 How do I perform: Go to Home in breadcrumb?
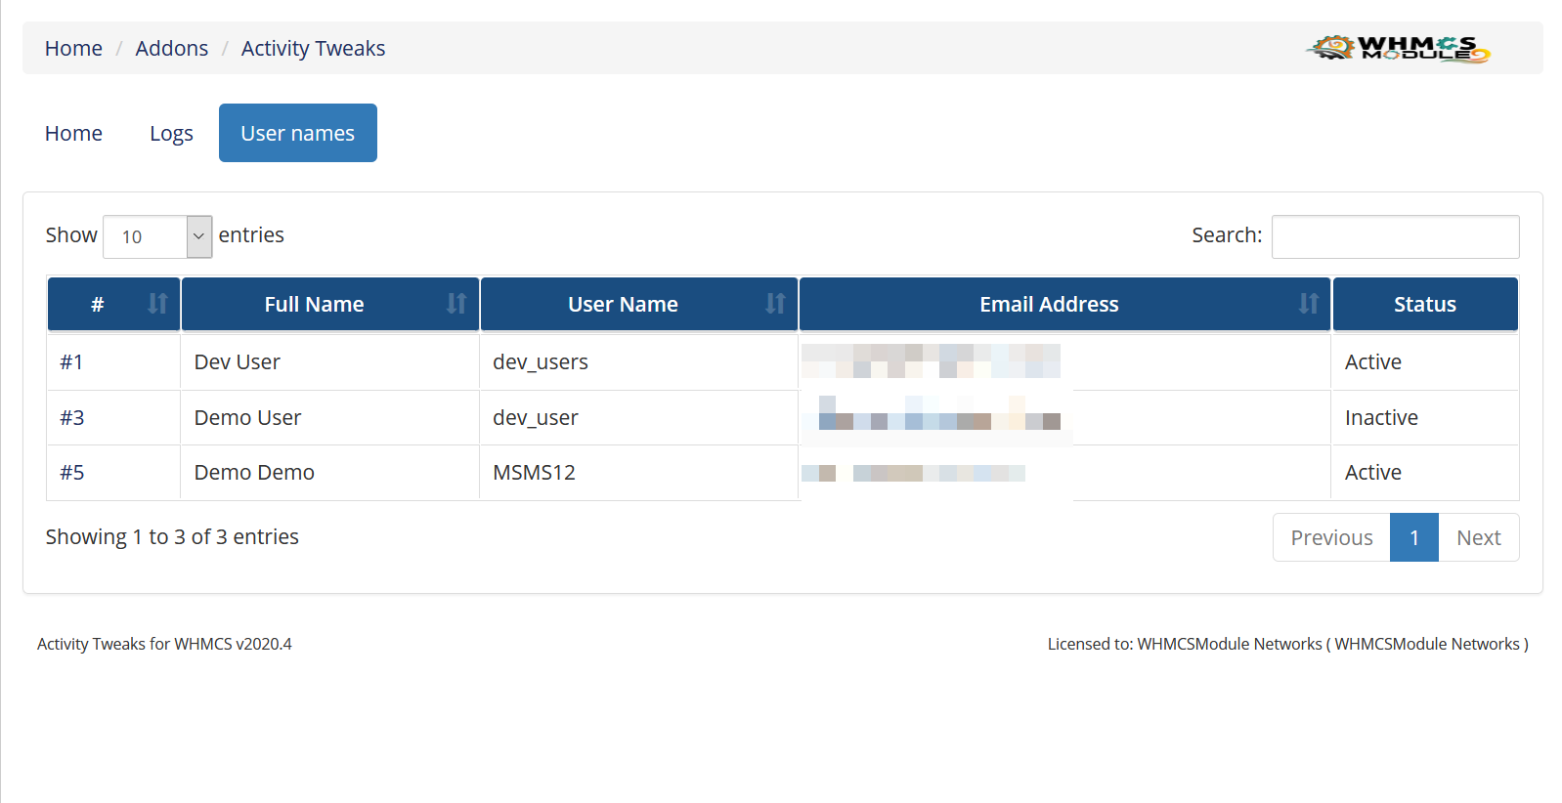[73, 48]
